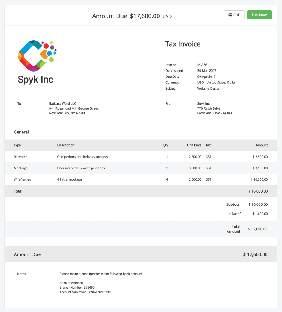Click the printer icon beside PDF

(x=230, y=15)
